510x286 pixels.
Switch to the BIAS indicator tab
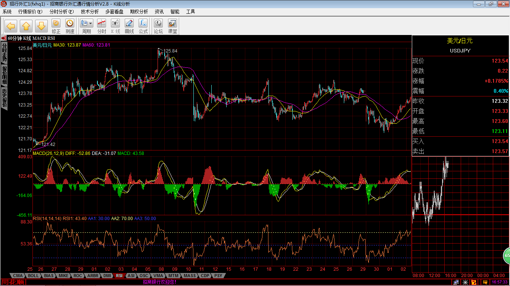(x=49, y=276)
